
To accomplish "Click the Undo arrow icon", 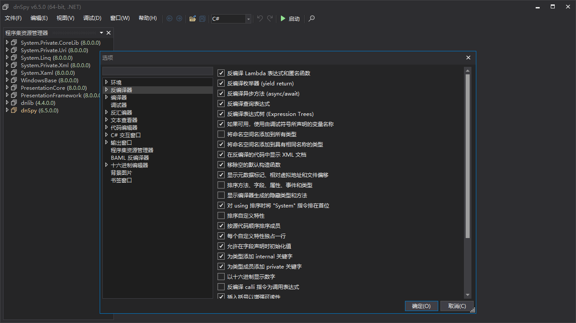I will (x=260, y=19).
